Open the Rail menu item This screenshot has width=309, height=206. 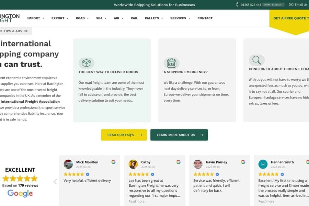pos(134,18)
